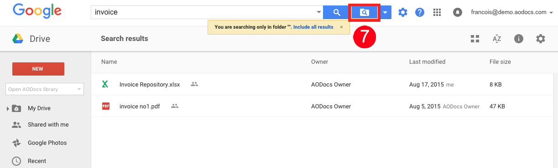Expand the search box options arrow
Viewport: 558px width, 168px height.
point(318,12)
